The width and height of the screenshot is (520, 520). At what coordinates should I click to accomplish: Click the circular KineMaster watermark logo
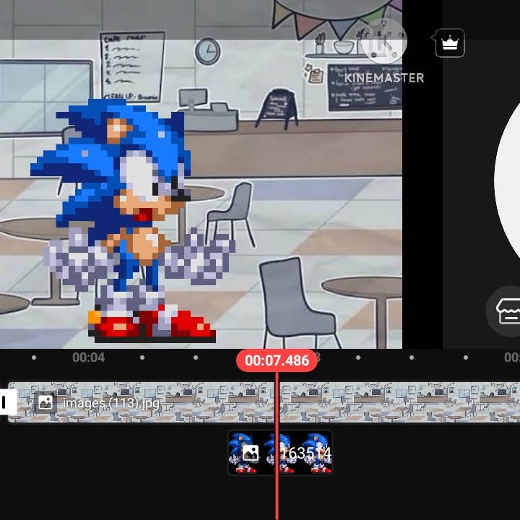(383, 41)
